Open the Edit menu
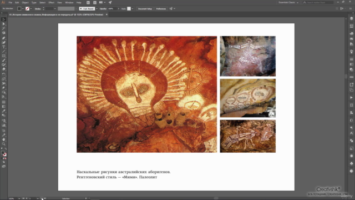The image size is (355, 200). click(17, 2)
